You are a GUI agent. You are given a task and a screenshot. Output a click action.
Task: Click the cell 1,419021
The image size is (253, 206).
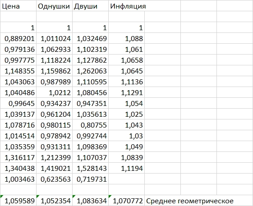point(54,168)
